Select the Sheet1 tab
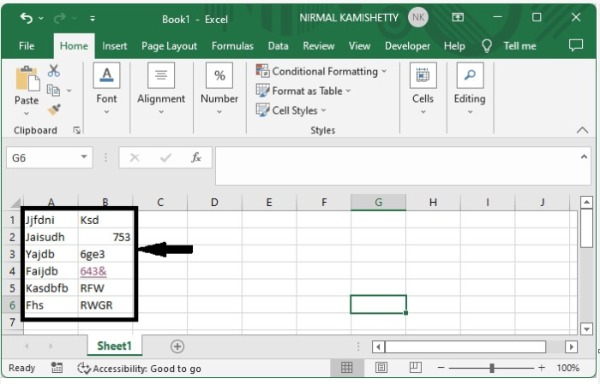 pyautogui.click(x=114, y=346)
